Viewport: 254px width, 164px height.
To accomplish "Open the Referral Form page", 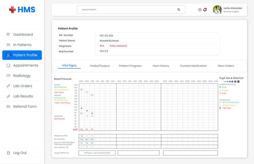I will click(22, 107).
